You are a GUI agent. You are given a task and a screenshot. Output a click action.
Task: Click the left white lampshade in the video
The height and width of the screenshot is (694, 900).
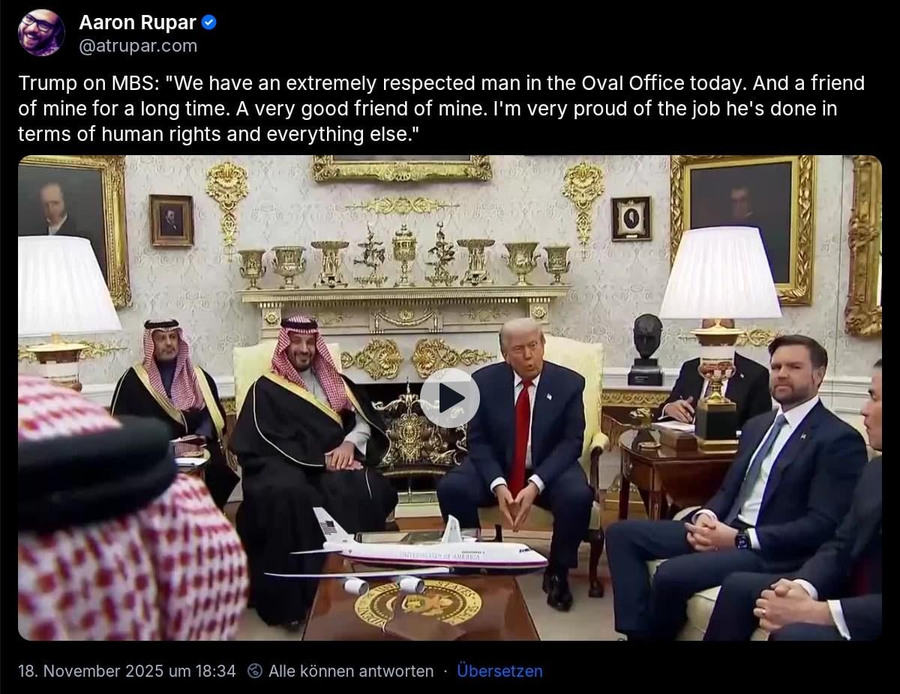[x=66, y=286]
